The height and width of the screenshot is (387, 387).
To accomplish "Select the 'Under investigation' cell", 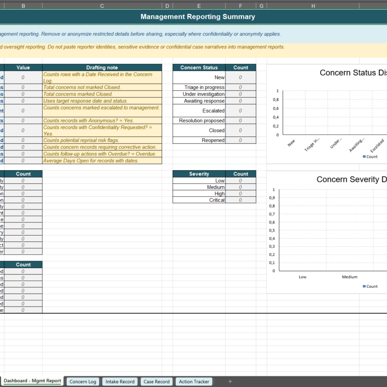I will 199,94.
